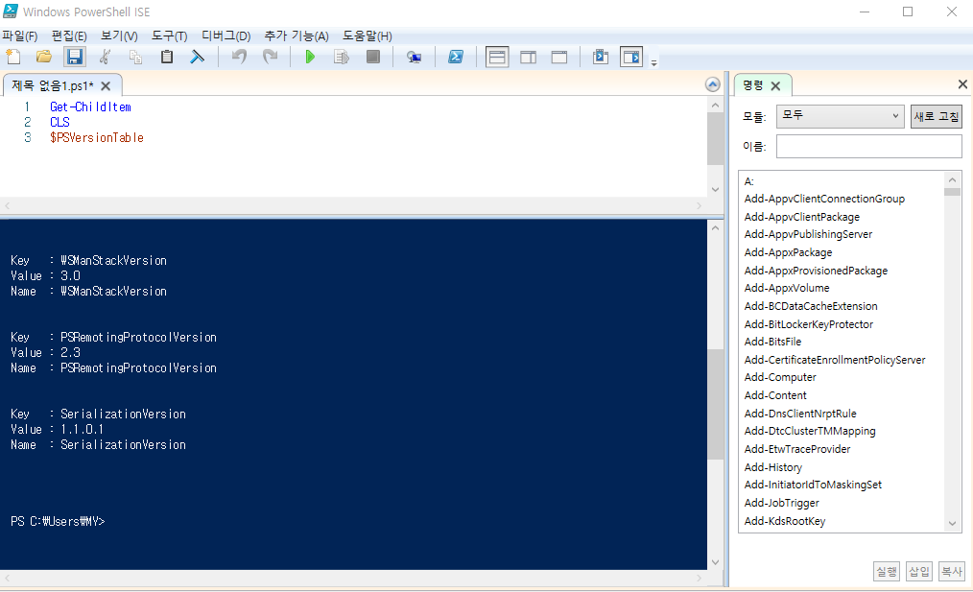
Task: Open the 도구(T) menu
Action: pyautogui.click(x=170, y=36)
